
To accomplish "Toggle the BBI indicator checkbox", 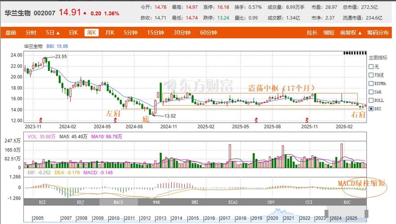I will tap(371, 109).
